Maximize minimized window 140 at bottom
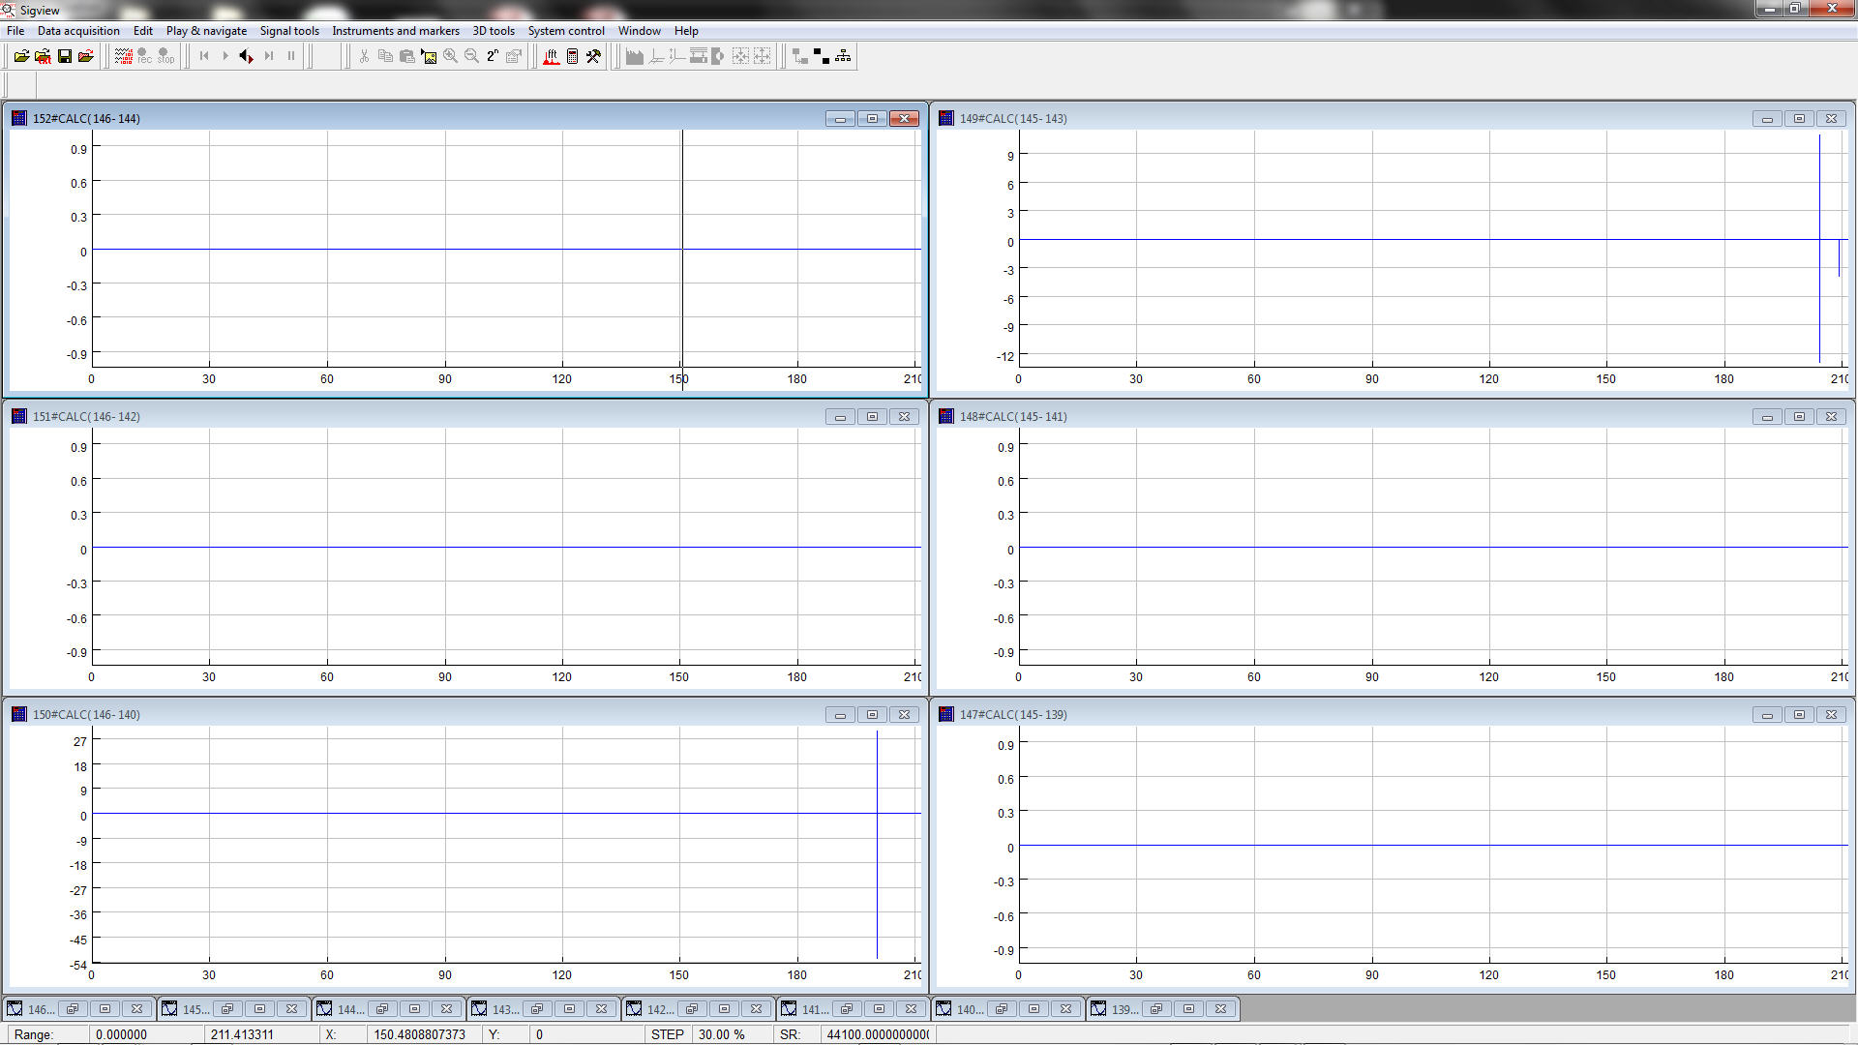1858x1045 pixels. [1034, 1009]
